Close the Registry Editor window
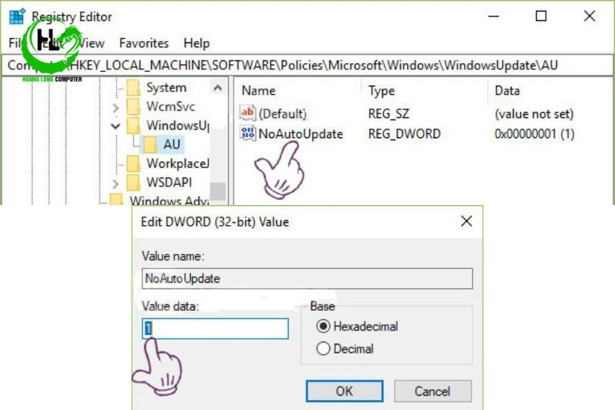The width and height of the screenshot is (615, 410). click(x=590, y=16)
